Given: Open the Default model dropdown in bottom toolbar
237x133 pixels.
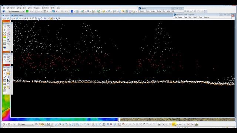Looking at the screenshot, I should click(x=26, y=124).
